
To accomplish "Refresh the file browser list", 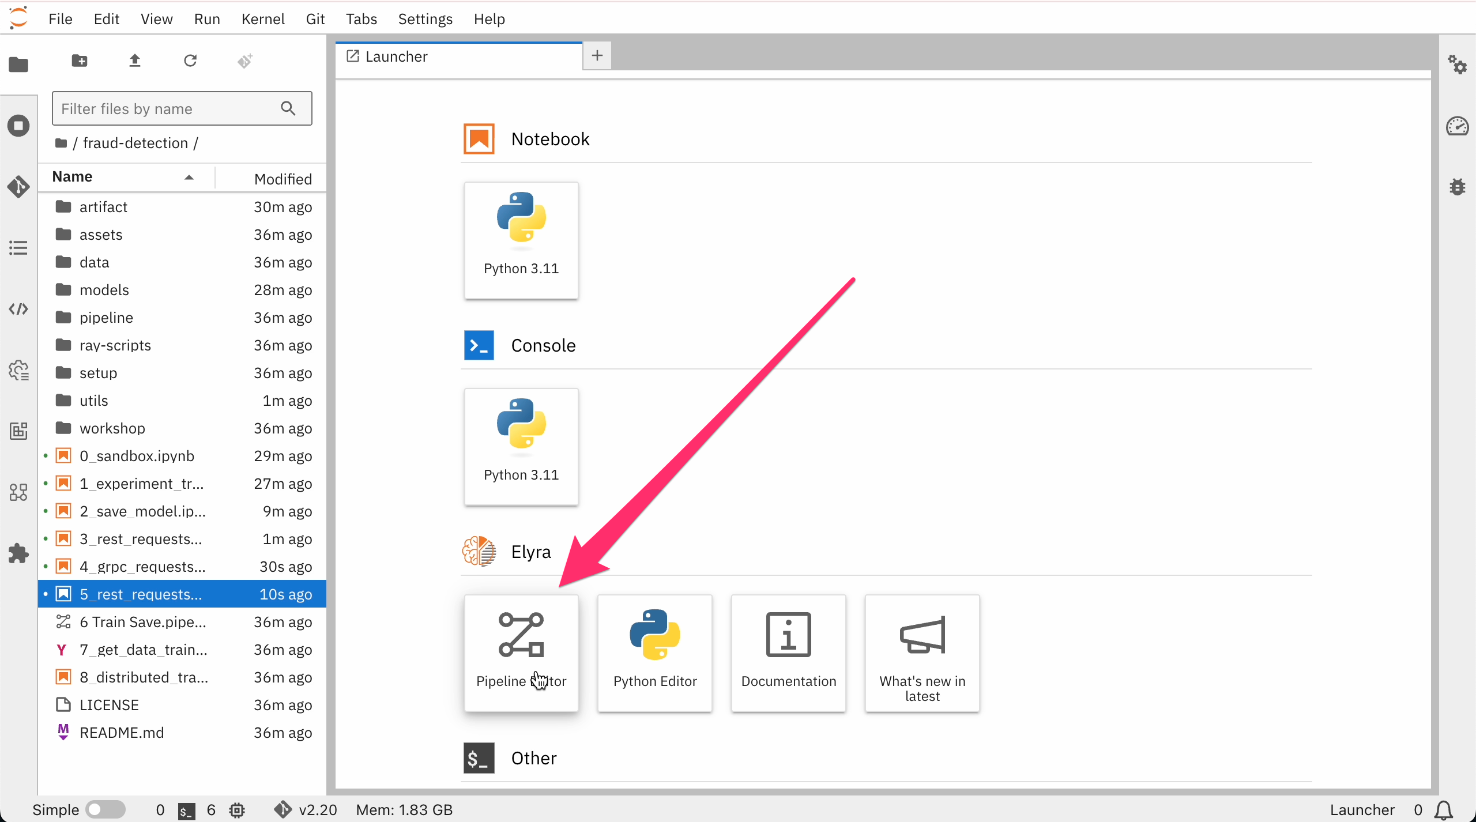I will [x=190, y=61].
